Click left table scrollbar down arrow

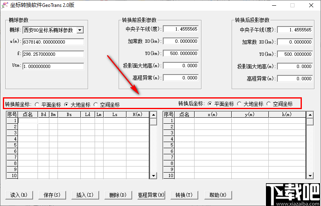pyautogui.click(x=153, y=175)
